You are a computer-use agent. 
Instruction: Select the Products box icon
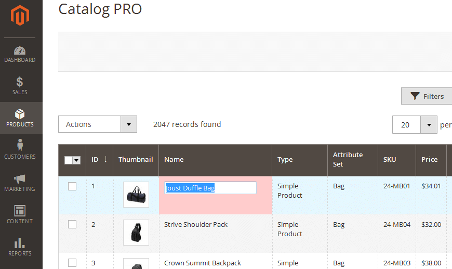pyautogui.click(x=20, y=114)
